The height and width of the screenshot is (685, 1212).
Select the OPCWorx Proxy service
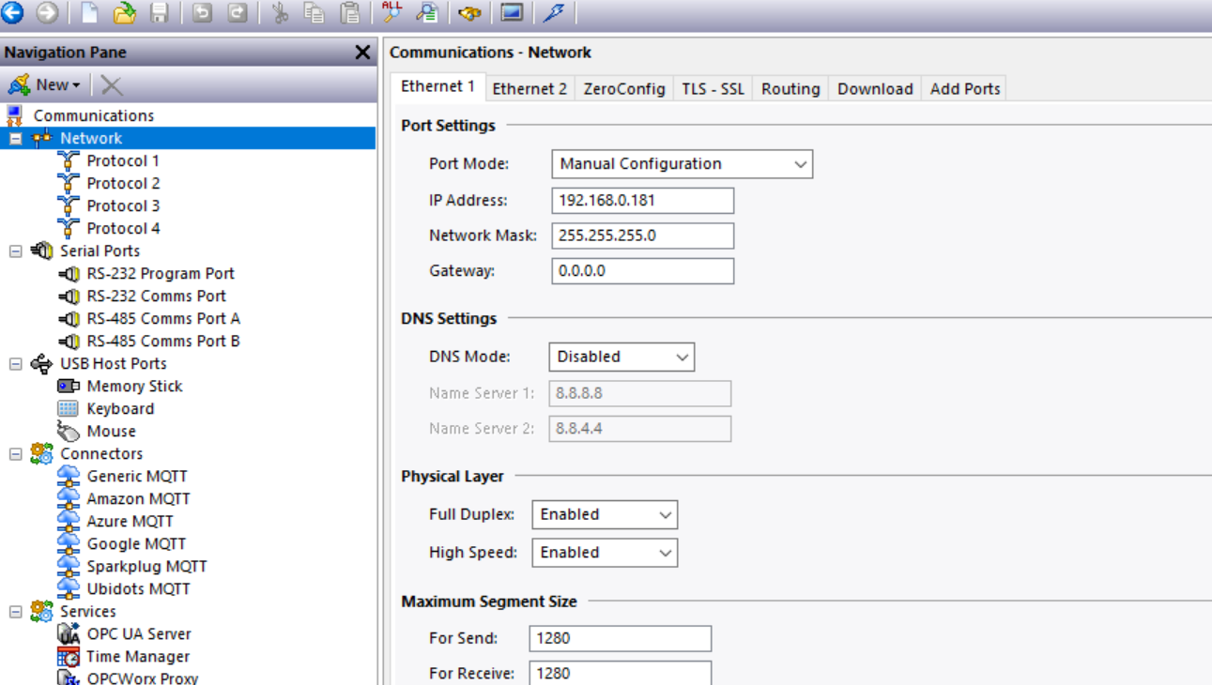[x=143, y=677]
